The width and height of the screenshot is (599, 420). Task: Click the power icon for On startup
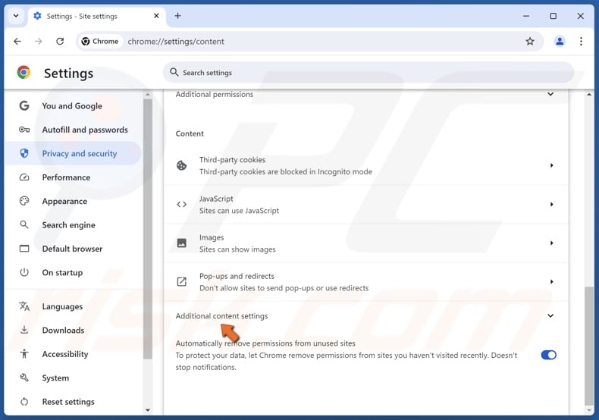click(24, 272)
